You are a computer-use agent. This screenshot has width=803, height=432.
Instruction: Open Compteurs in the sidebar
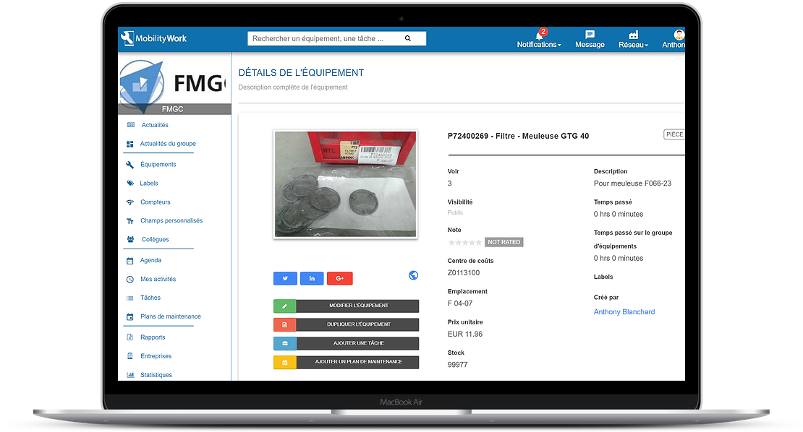pos(155,202)
